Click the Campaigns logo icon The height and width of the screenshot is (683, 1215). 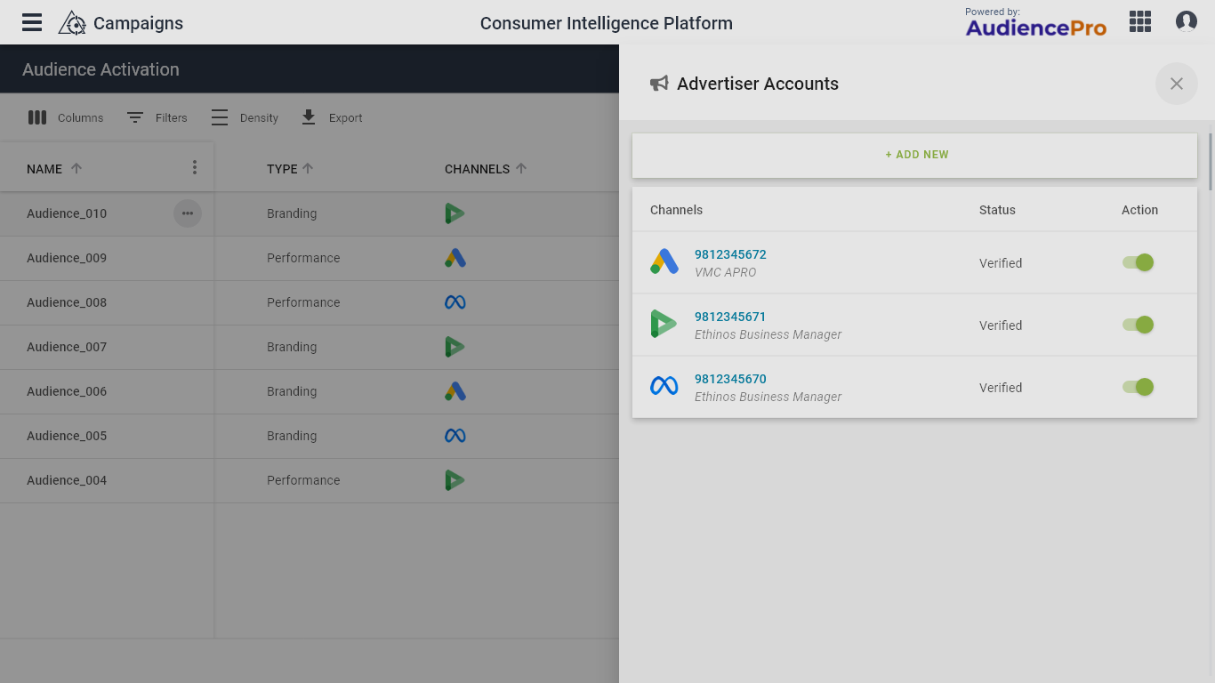point(72,23)
